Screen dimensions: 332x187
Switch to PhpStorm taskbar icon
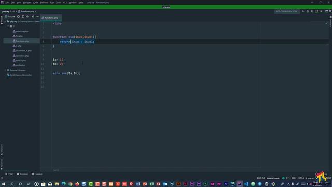coord(240,184)
